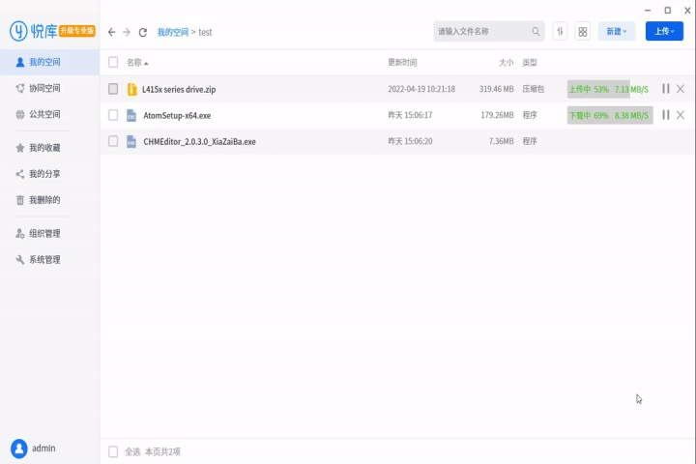The width and height of the screenshot is (696, 464).
Task: Go to 我的收藏 in the sidebar
Action: coord(43,148)
